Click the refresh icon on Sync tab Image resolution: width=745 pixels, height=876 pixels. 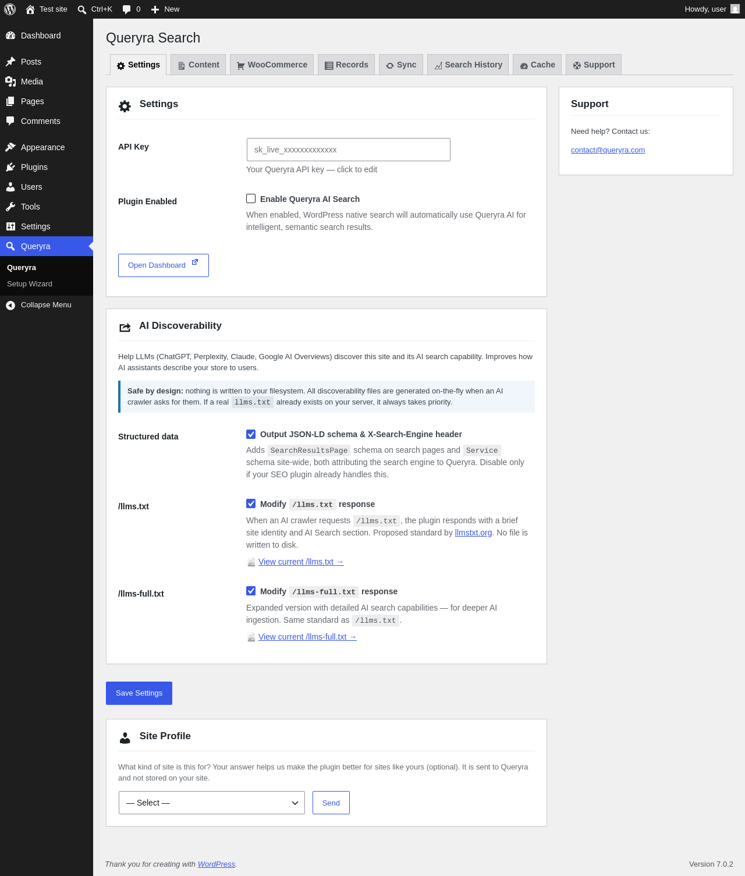click(x=390, y=66)
